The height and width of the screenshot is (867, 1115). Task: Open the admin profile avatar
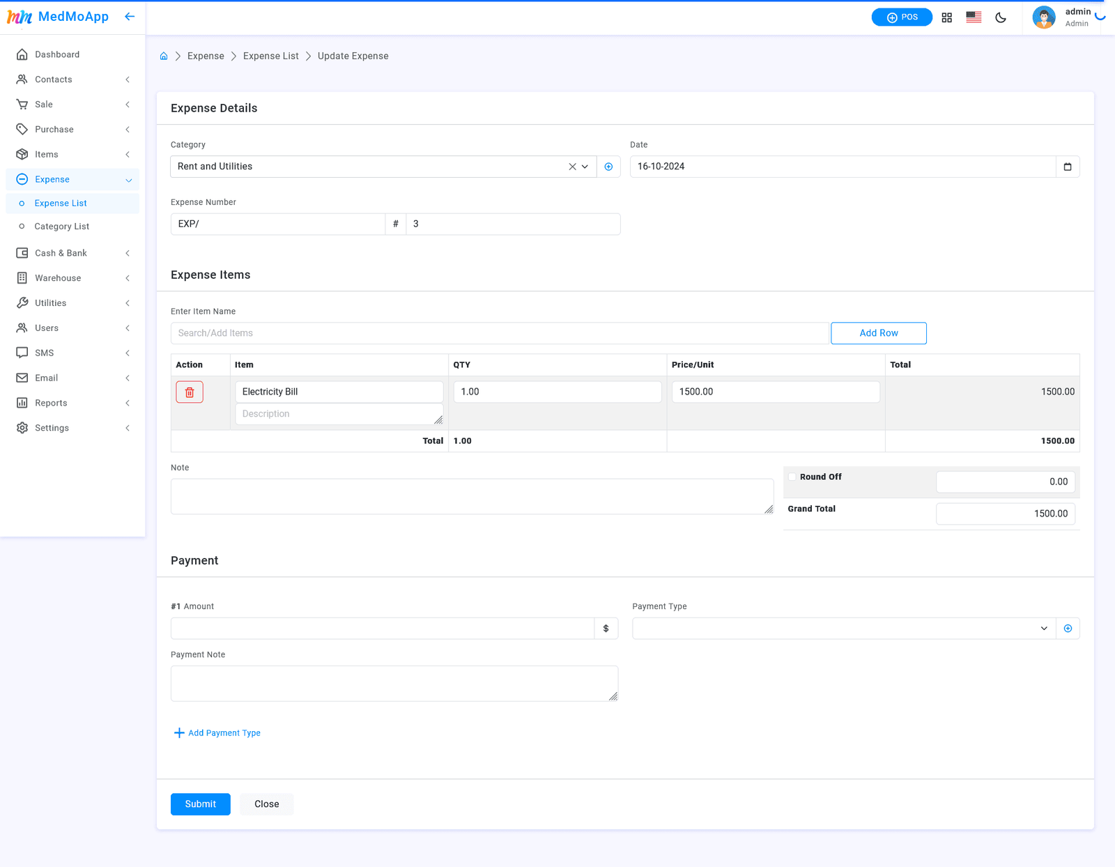coord(1044,17)
